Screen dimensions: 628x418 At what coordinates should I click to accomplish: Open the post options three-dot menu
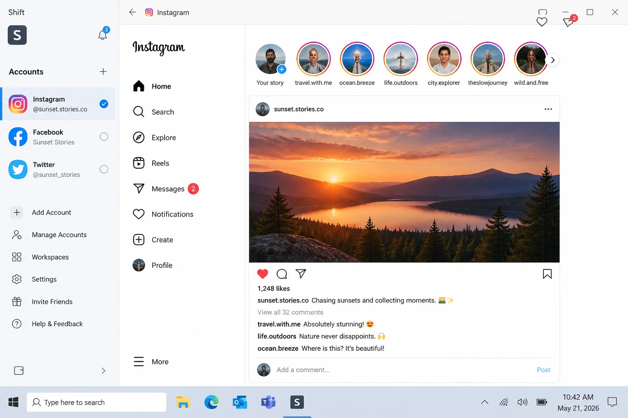548,109
